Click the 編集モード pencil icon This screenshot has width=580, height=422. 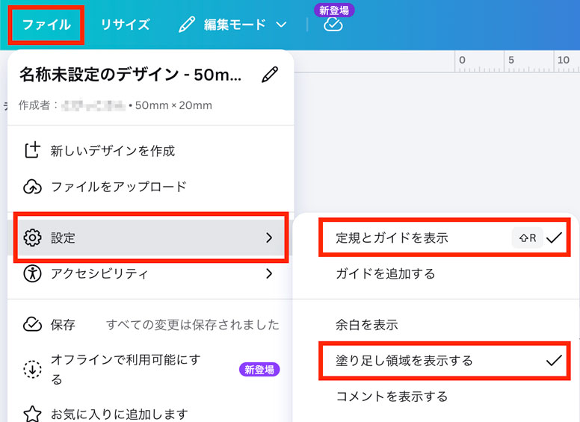[187, 25]
